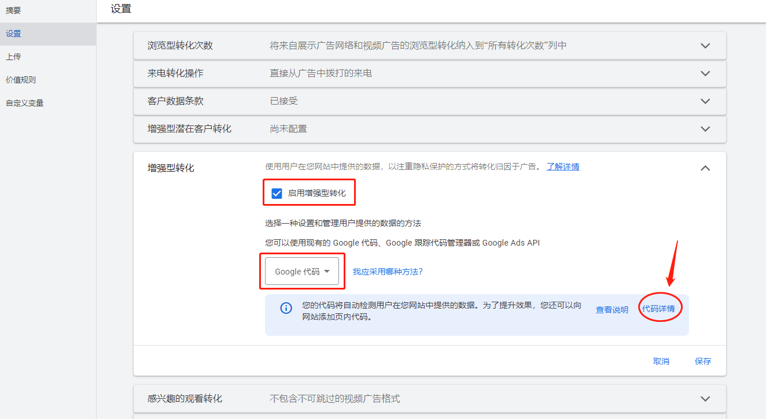Click the 取消 button
The image size is (766, 419).
tap(661, 361)
